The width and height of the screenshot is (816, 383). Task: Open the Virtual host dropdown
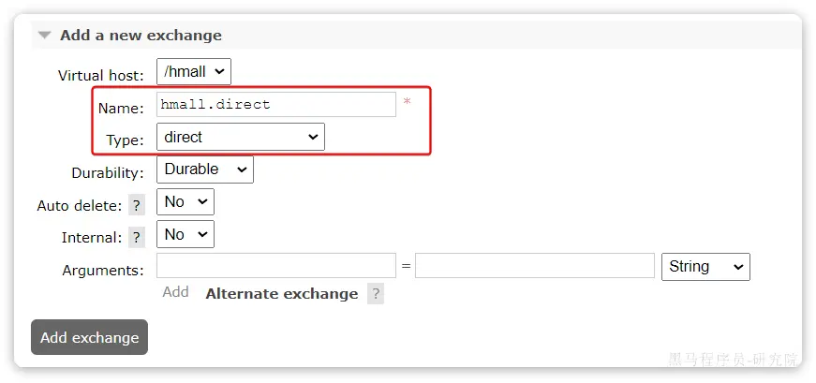193,71
